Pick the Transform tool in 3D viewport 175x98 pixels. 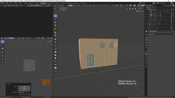56,25
